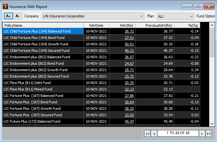
Task: Click previous NAV value 50.10
Action: [168, 44]
